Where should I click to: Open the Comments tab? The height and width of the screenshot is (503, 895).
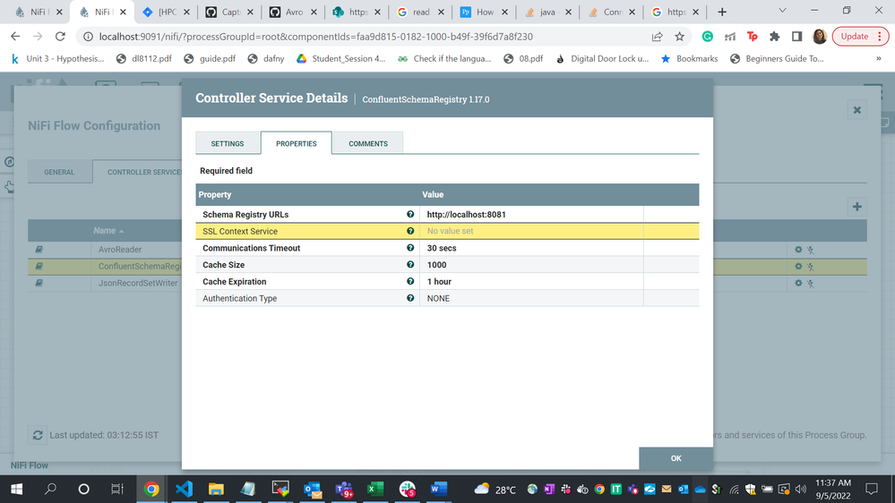(368, 143)
